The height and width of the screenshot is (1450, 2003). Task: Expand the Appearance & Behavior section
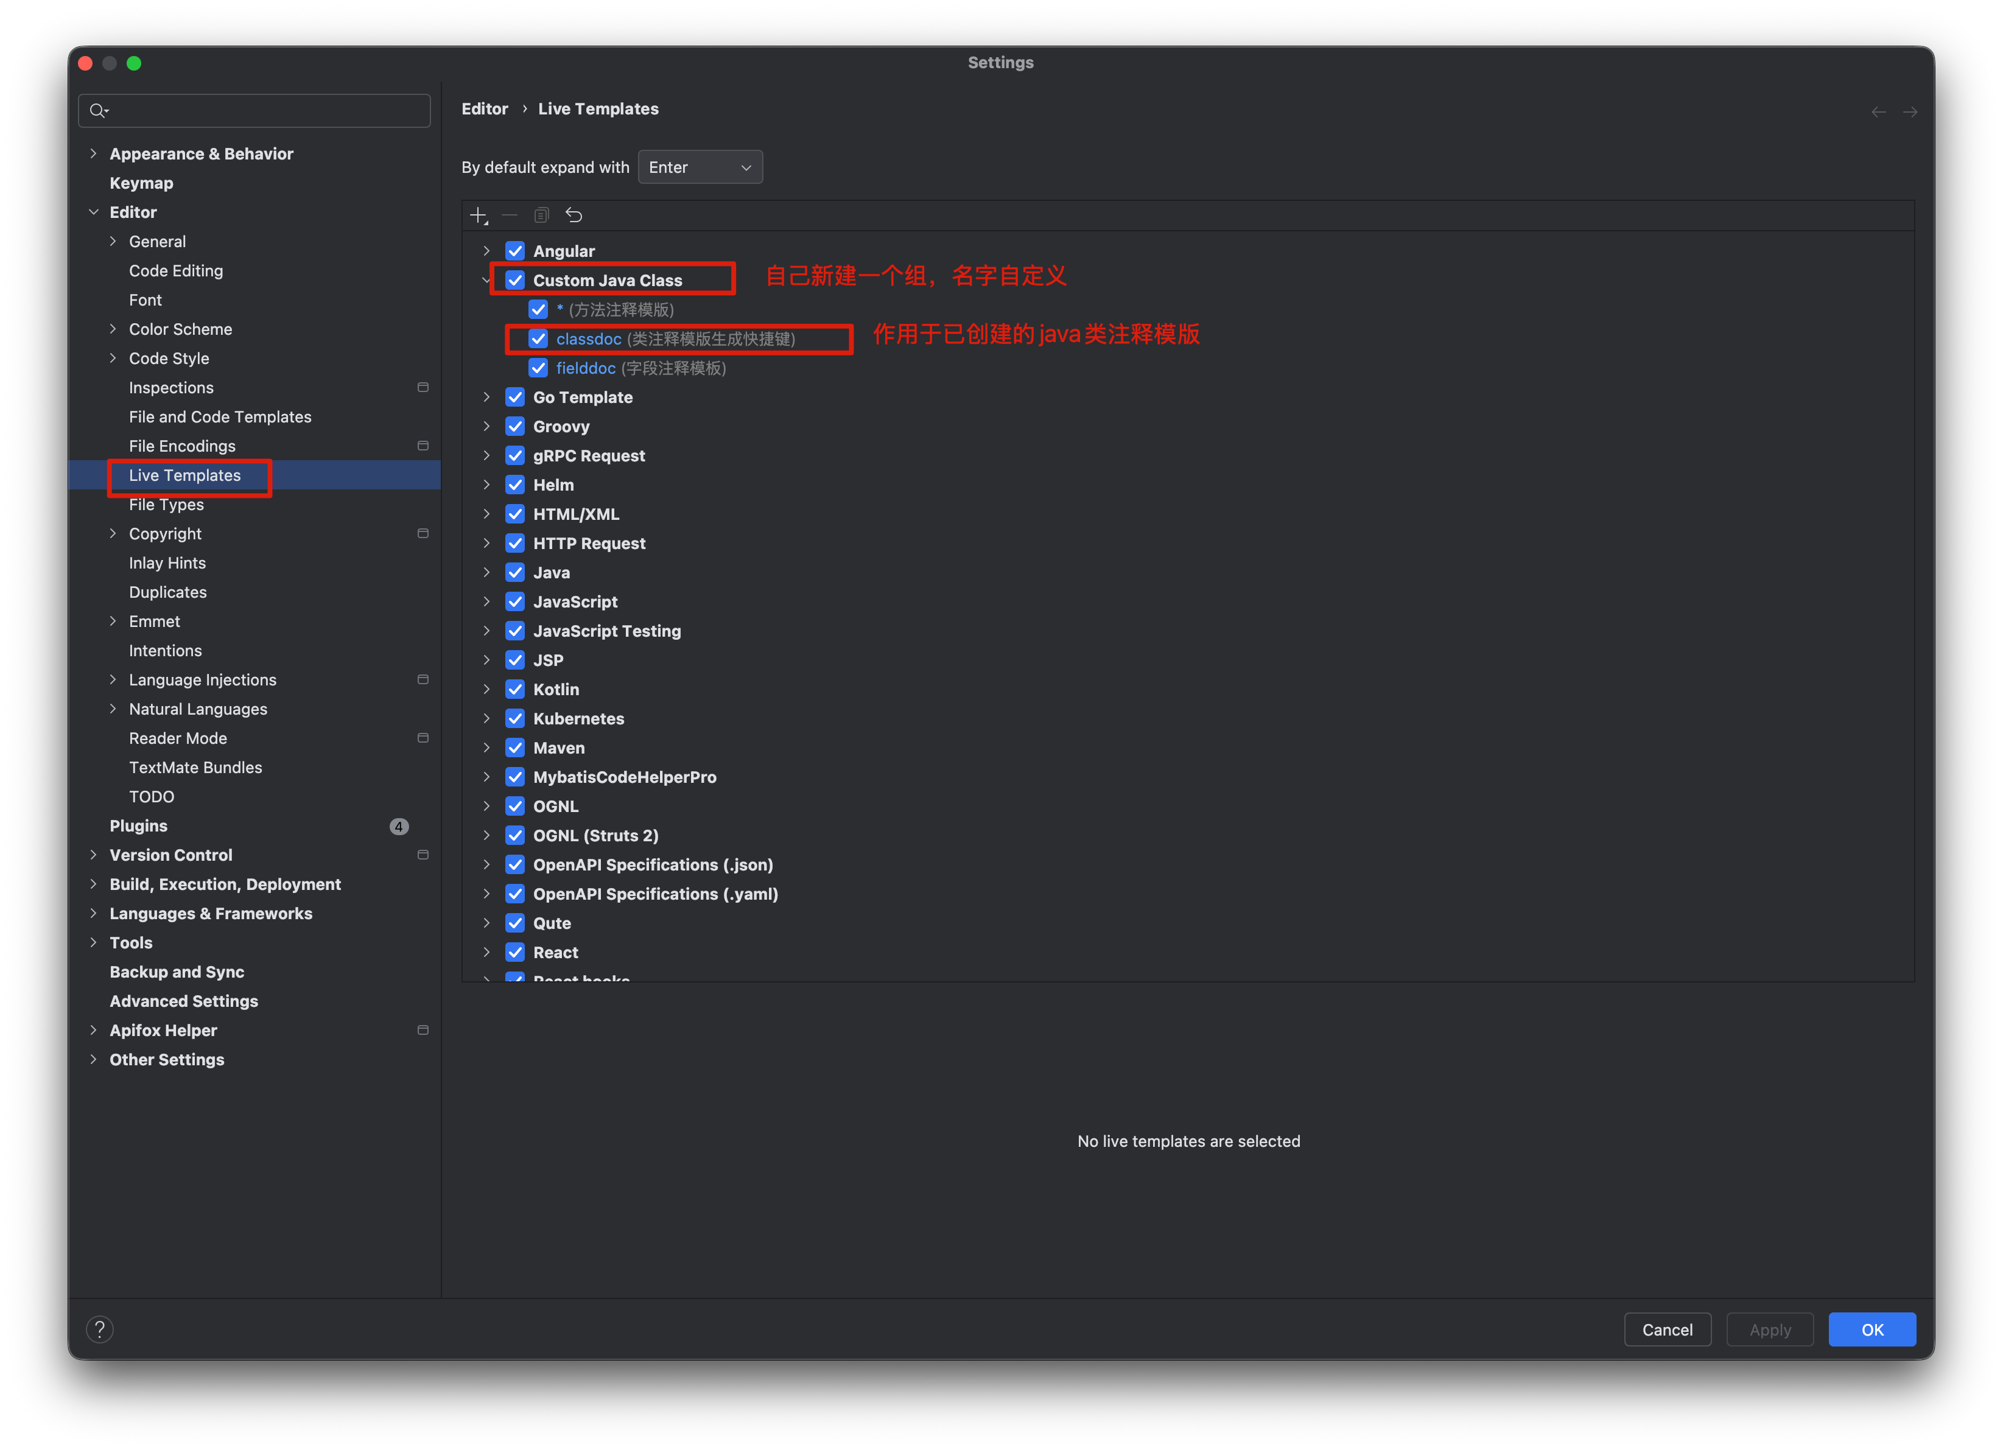click(94, 153)
